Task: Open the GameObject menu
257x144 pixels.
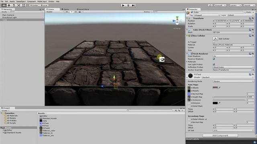Action: [x=21, y=2]
